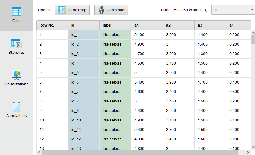Select cell id_2
This screenshot has height=155, width=255.
pyautogui.click(x=84, y=44)
